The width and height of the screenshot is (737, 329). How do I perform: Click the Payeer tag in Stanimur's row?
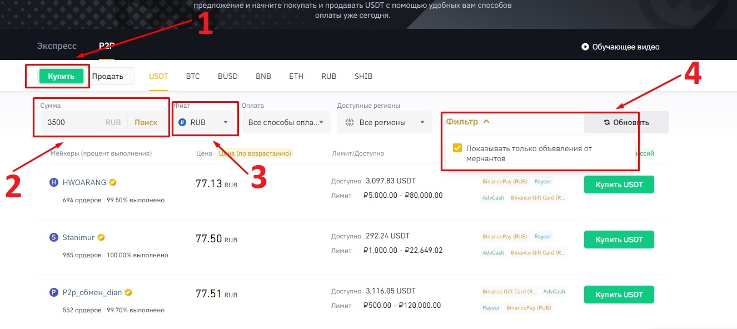point(543,237)
